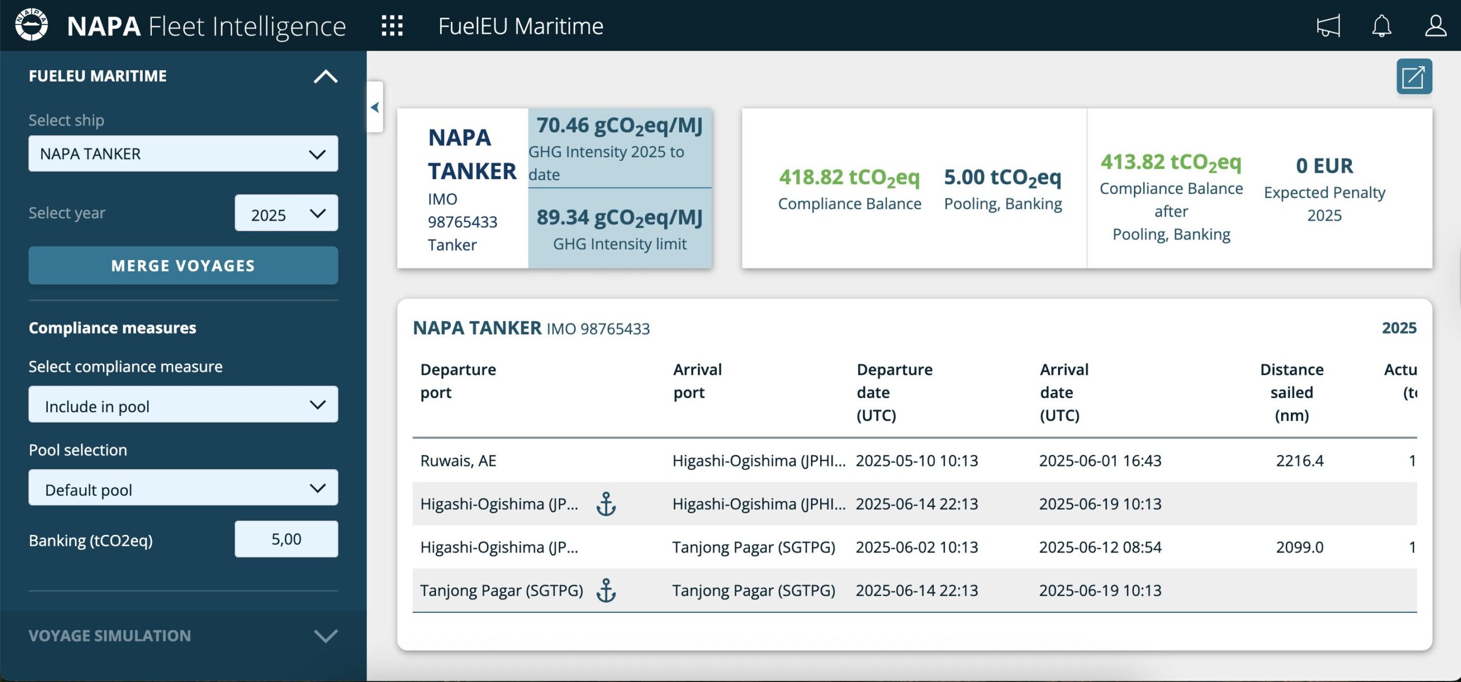
Task: Click the NAPA logo icon
Action: 31,25
